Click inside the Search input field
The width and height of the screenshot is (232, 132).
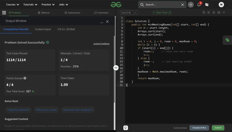(162, 4)
